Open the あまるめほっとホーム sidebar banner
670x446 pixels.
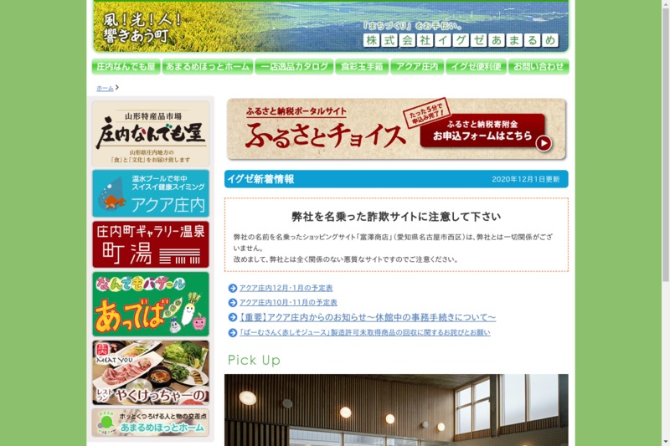pos(151,423)
